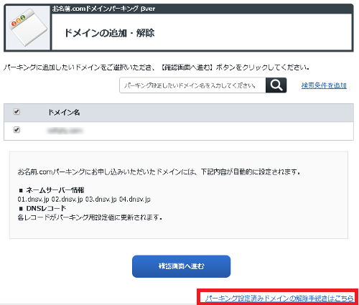Click the DNSレコード heading
This screenshot has height=305, width=359.
tap(46, 208)
